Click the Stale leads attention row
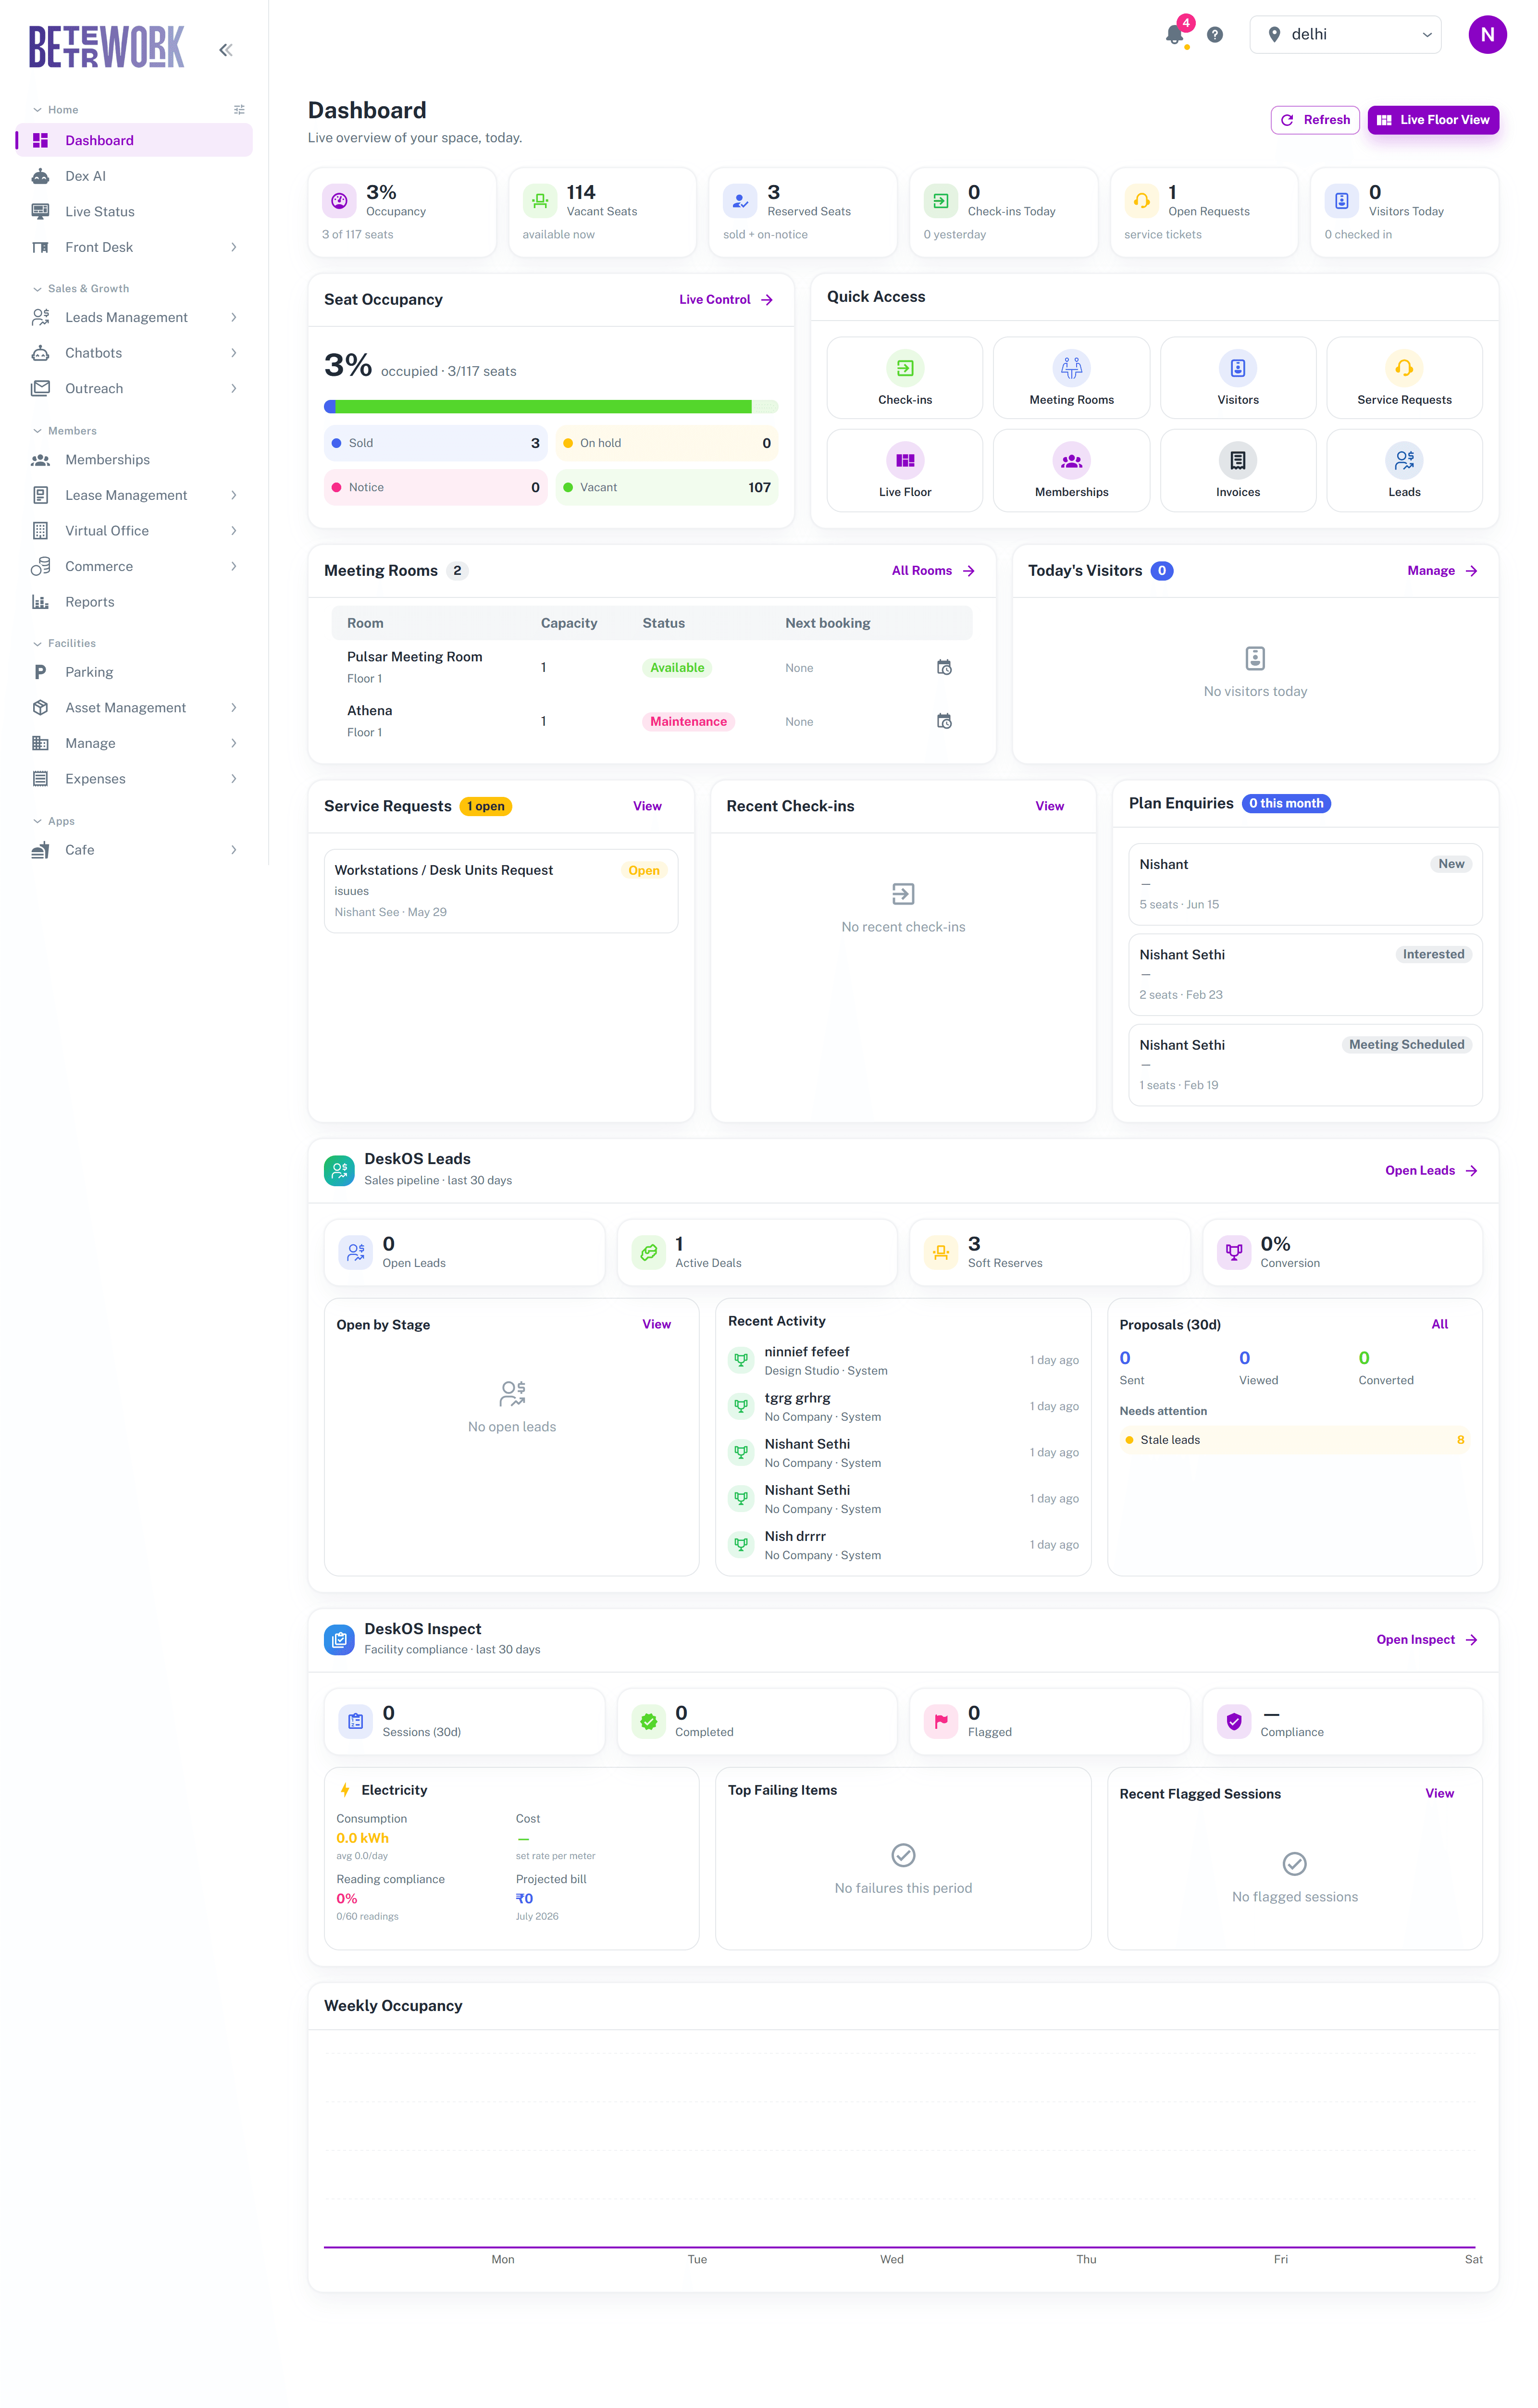The image size is (1538, 2408). pyautogui.click(x=1295, y=1440)
